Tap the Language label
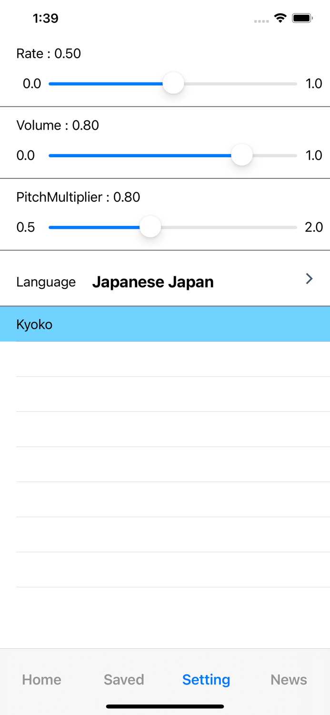The image size is (330, 715). click(x=46, y=282)
